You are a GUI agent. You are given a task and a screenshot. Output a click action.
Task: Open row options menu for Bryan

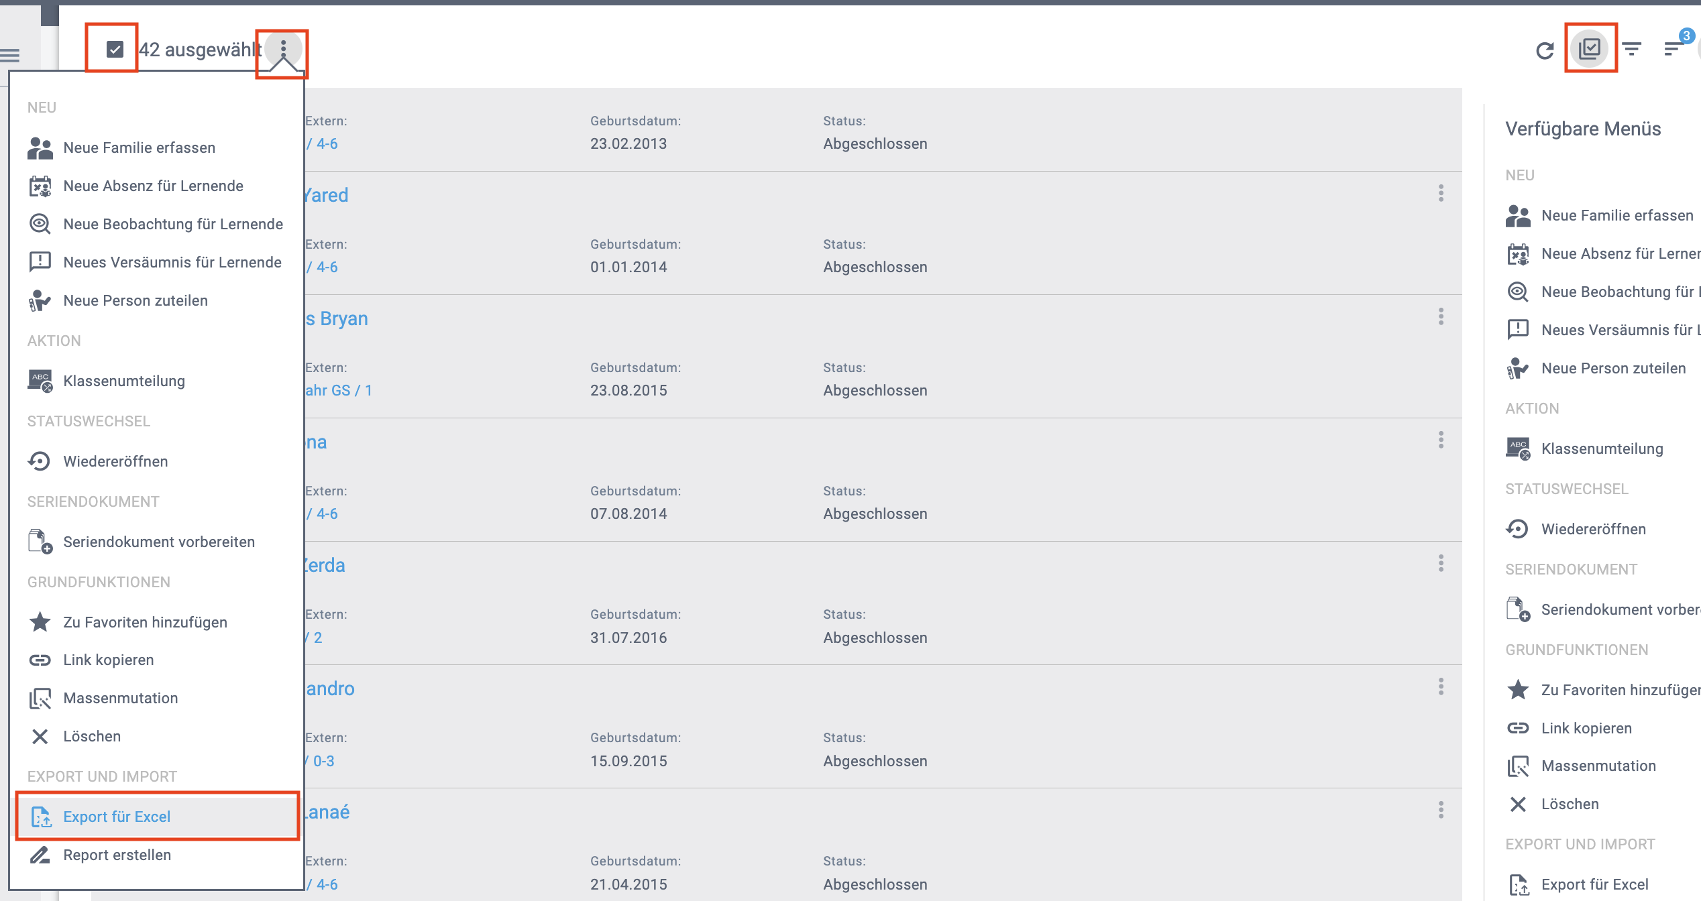(x=1441, y=317)
